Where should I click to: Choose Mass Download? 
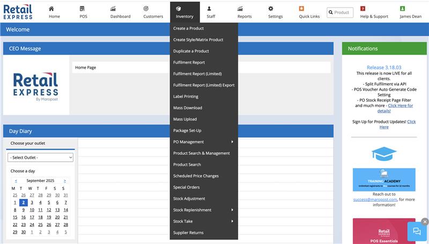coord(188,108)
